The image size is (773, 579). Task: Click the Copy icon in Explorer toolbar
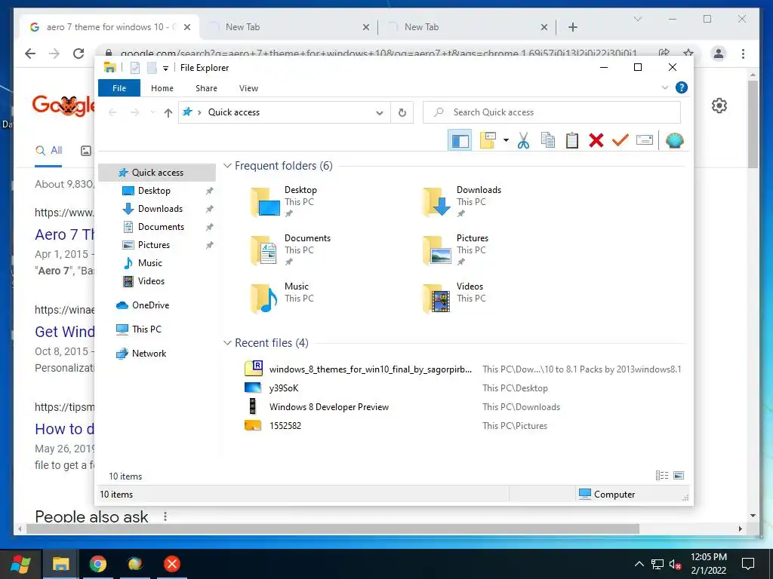click(548, 141)
